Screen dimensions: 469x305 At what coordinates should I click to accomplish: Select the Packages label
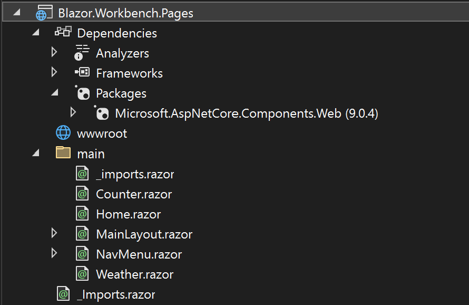click(x=121, y=94)
